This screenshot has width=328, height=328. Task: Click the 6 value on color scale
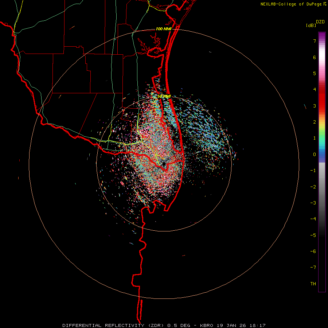pyautogui.click(x=315, y=57)
